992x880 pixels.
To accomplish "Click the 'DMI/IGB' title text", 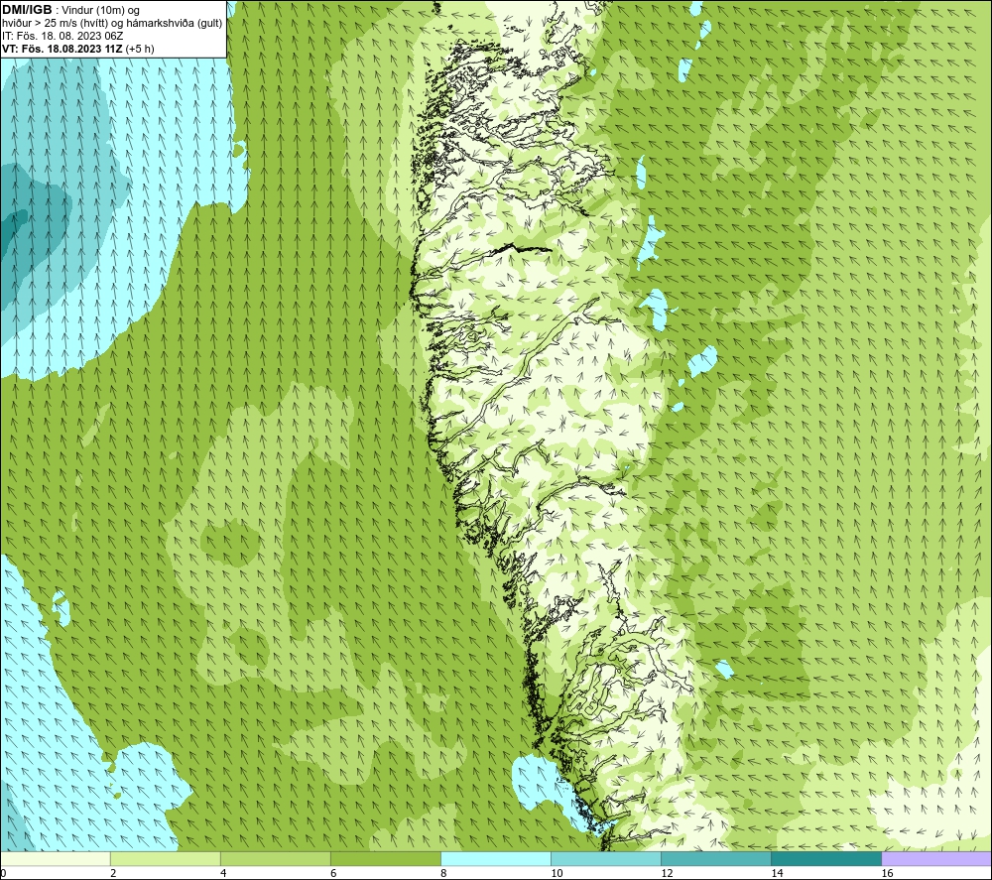I will coord(27,10).
